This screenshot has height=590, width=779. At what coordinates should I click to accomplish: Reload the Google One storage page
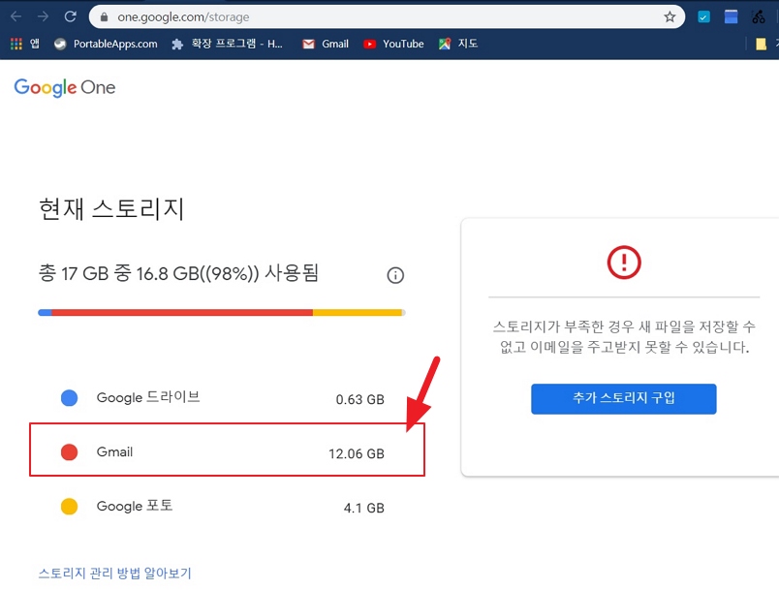point(70,16)
